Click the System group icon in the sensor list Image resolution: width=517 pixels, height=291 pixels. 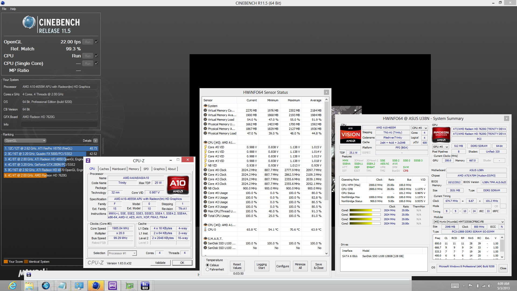205,106
